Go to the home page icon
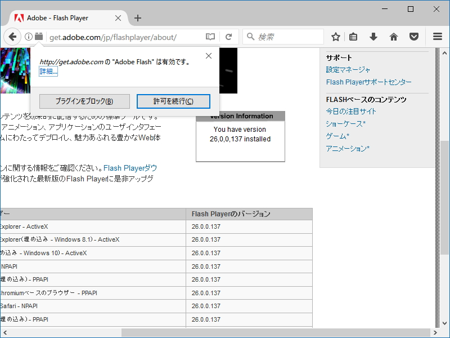This screenshot has height=338, width=450. tap(393, 36)
